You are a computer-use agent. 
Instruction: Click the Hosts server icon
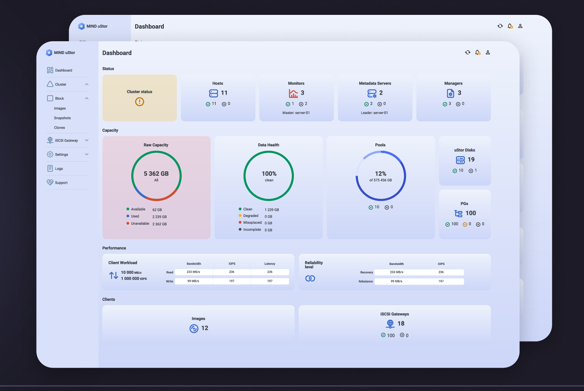pos(214,93)
